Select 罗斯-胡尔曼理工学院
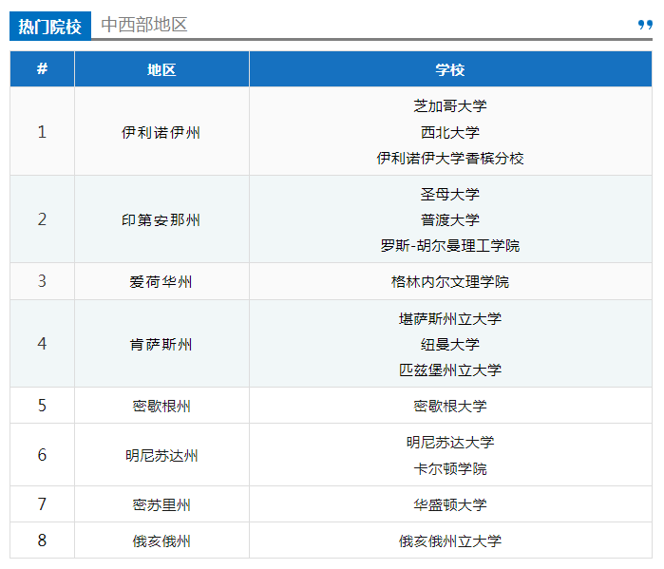 (x=450, y=245)
